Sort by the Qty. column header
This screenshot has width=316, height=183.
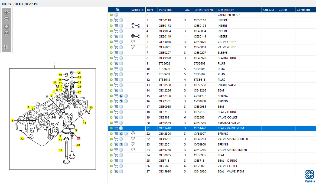188,10
